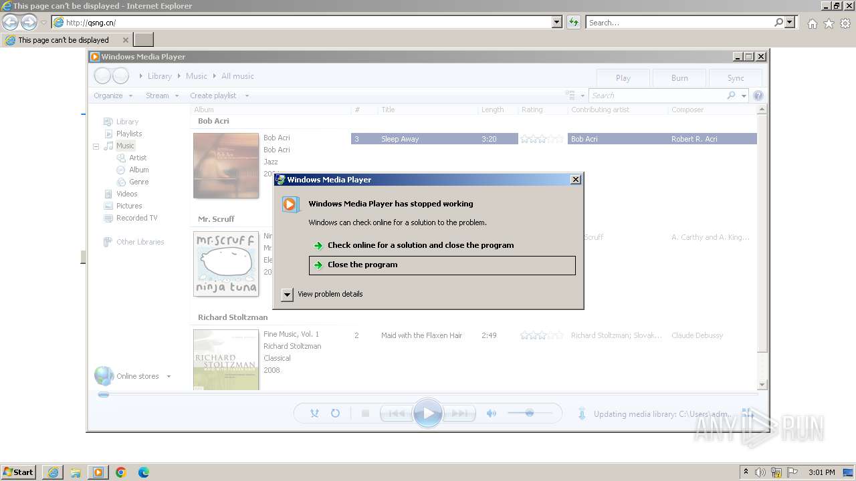Click the Windows Start button
This screenshot has height=481, width=856.
point(19,472)
